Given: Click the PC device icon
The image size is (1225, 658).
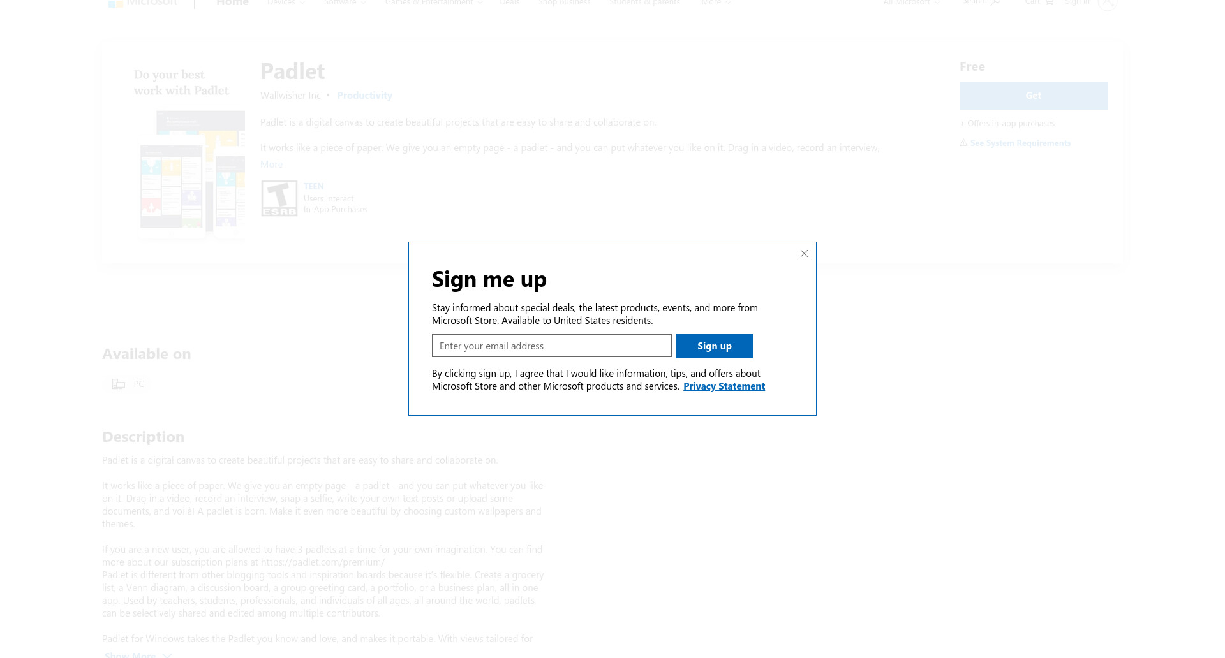Looking at the screenshot, I should 119,384.
